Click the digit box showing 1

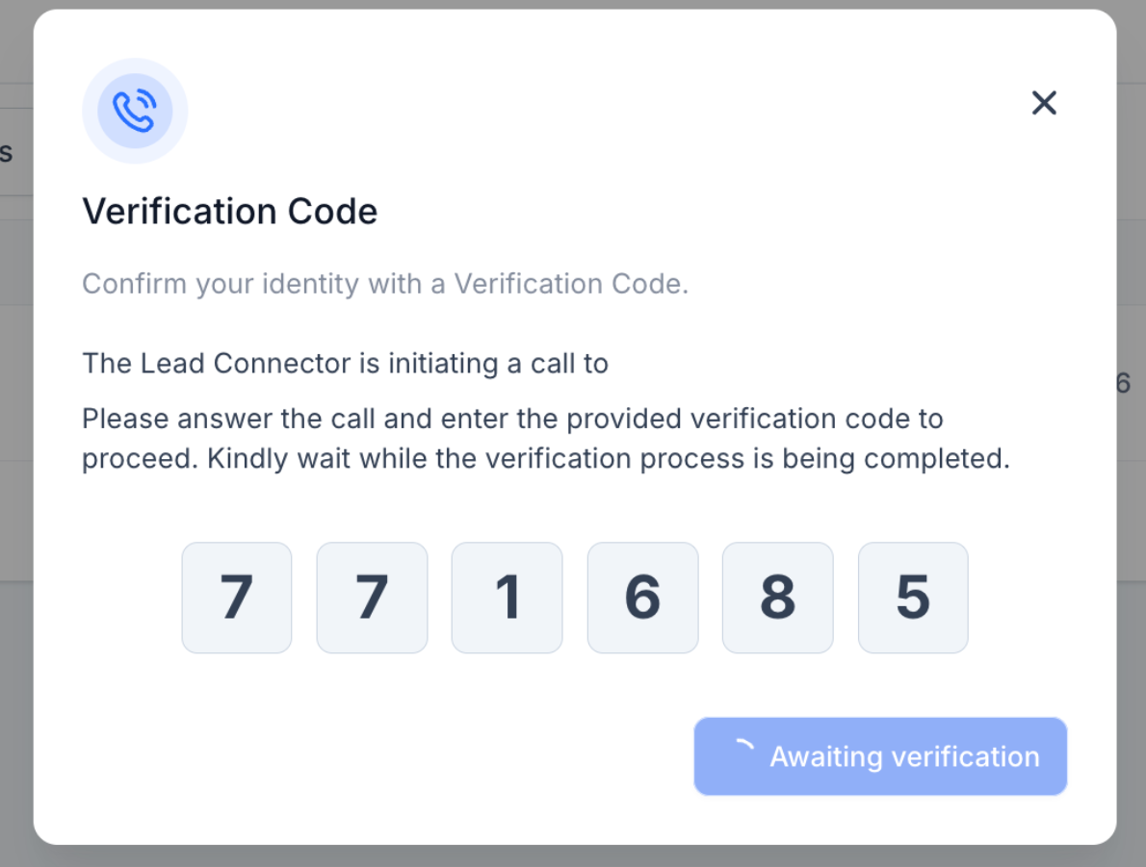(507, 598)
